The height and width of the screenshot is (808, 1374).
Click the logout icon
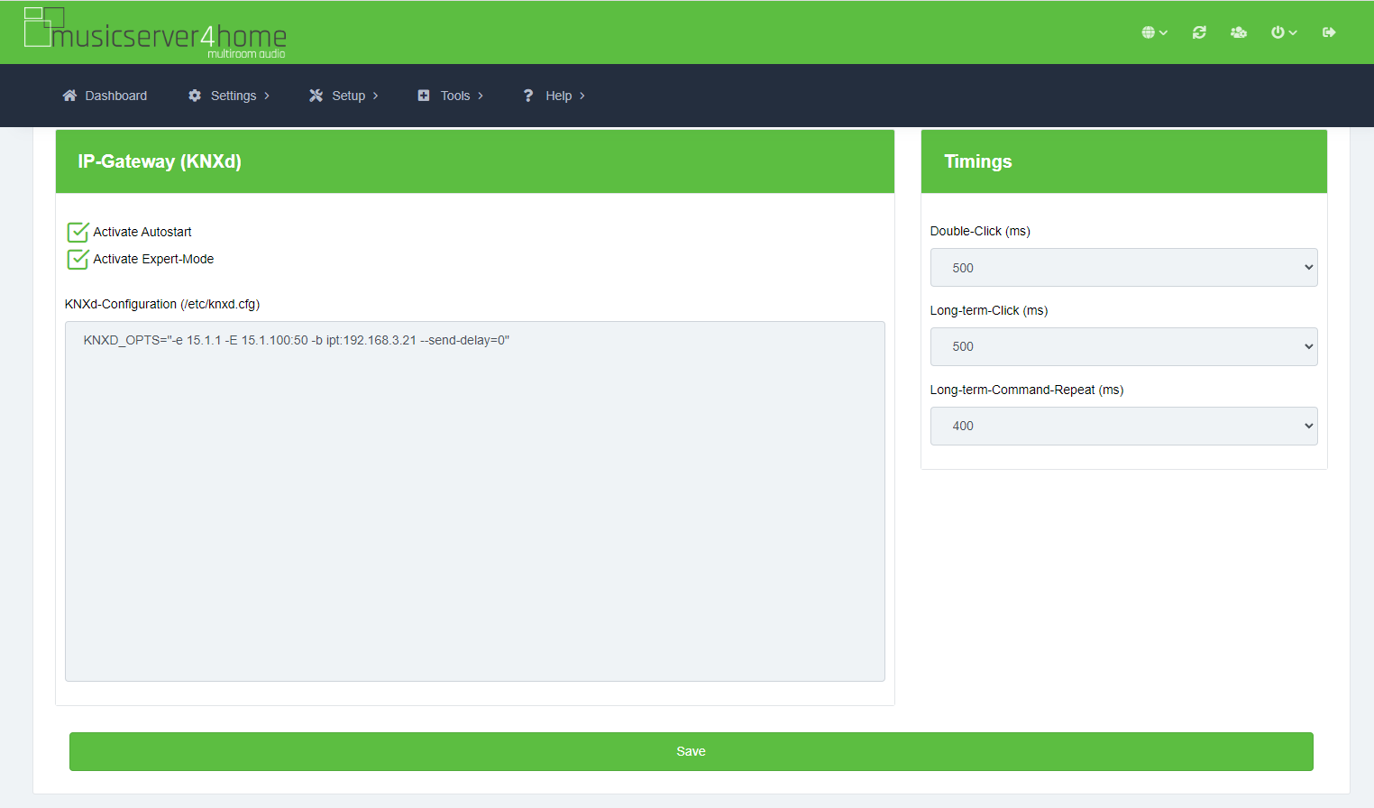point(1329,32)
